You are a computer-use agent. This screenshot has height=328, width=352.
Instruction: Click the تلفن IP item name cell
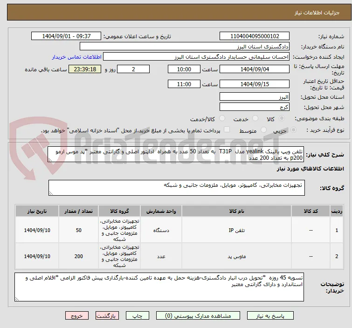[x=237, y=230]
